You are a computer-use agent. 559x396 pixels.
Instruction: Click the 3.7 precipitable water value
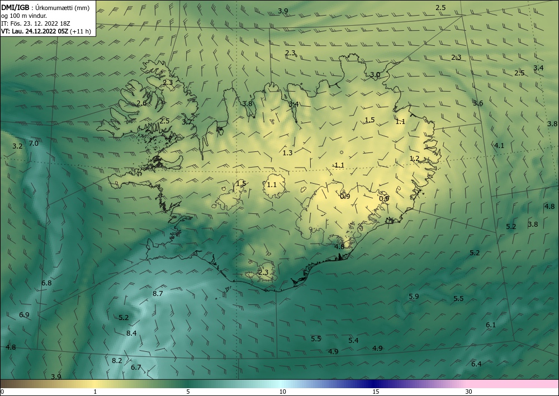(187, 122)
